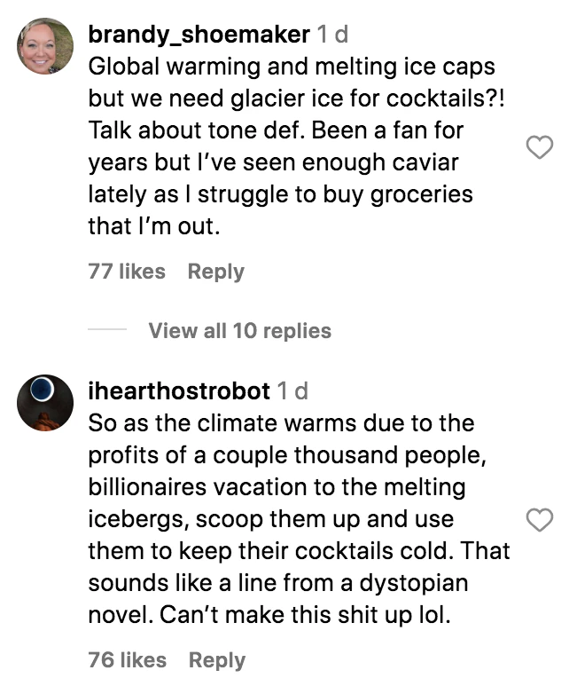Image resolution: width=569 pixels, height=678 pixels.
Task: Like brandy_shoemaker's comment with the heart
Action: [x=539, y=148]
